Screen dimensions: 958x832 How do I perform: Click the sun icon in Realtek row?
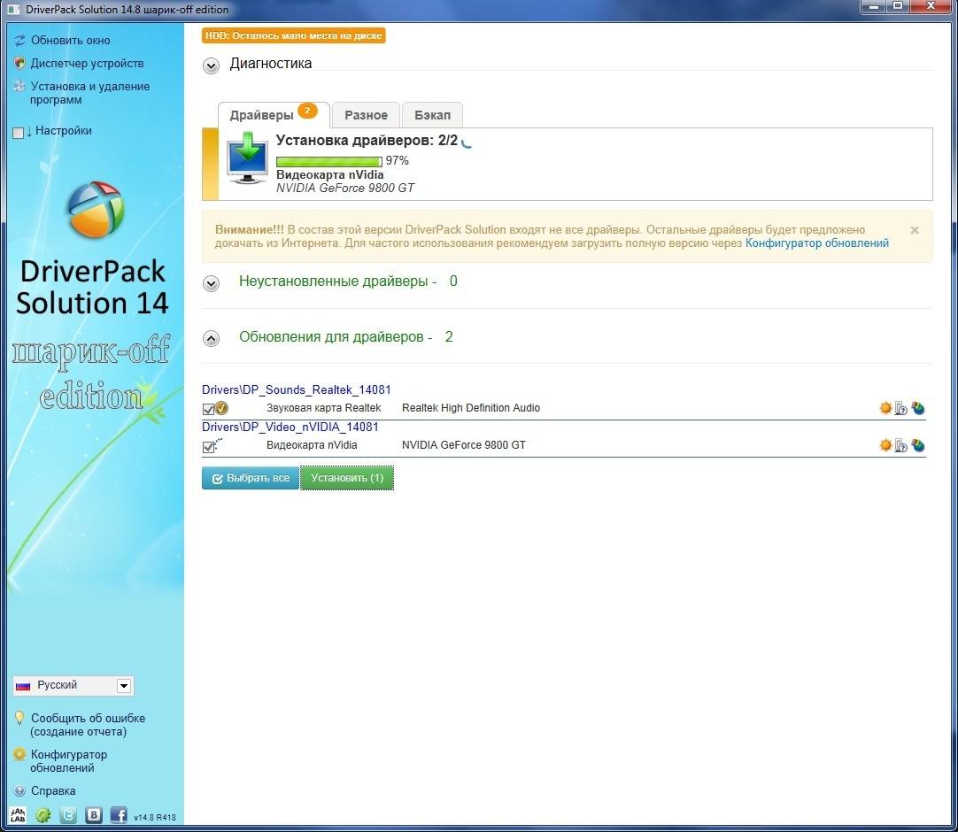coord(885,408)
